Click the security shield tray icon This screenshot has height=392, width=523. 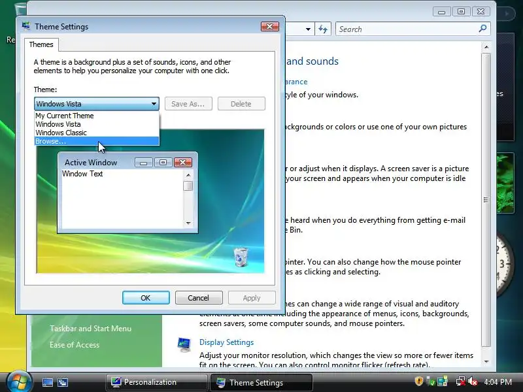coord(419,381)
